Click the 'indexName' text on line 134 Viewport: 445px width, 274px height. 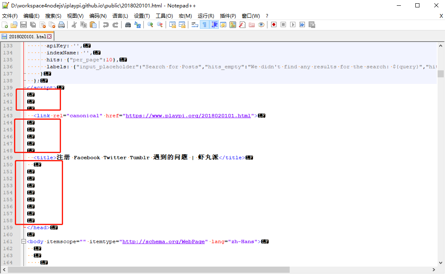61,53
